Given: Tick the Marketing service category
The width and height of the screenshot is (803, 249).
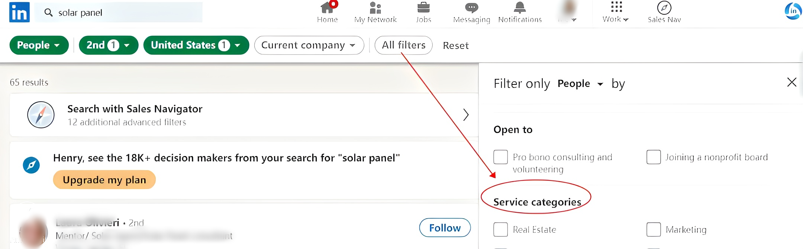Looking at the screenshot, I should [x=654, y=229].
